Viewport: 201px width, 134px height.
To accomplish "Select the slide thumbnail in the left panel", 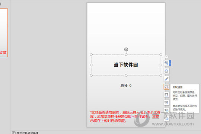I will coord(4,33).
